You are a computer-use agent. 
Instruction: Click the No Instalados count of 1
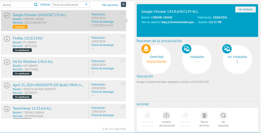click(237, 62)
